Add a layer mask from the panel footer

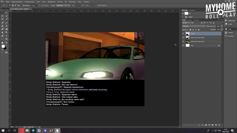click(206, 125)
